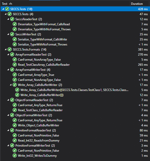
Task: Select the Serialize_TypeWithNoFormat_Throws test
Action: 42,44
